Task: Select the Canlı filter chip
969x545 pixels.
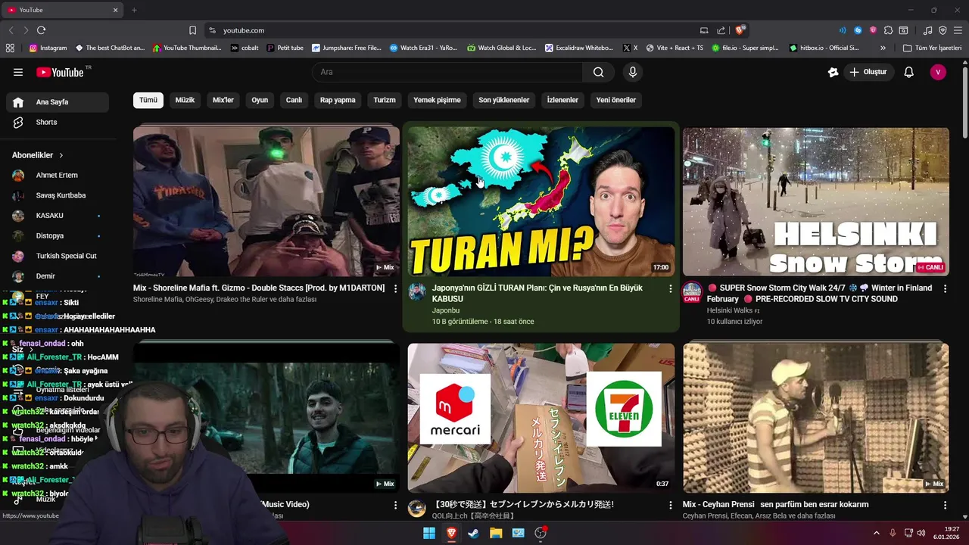Action: tap(294, 100)
